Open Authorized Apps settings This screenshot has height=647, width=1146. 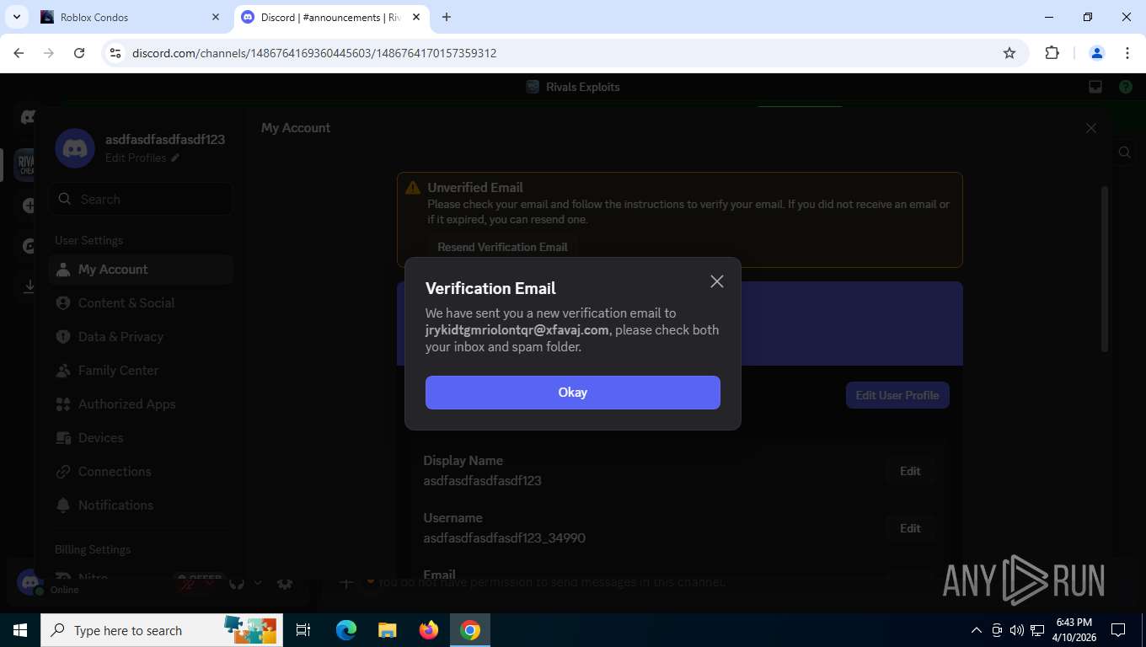[142, 404]
